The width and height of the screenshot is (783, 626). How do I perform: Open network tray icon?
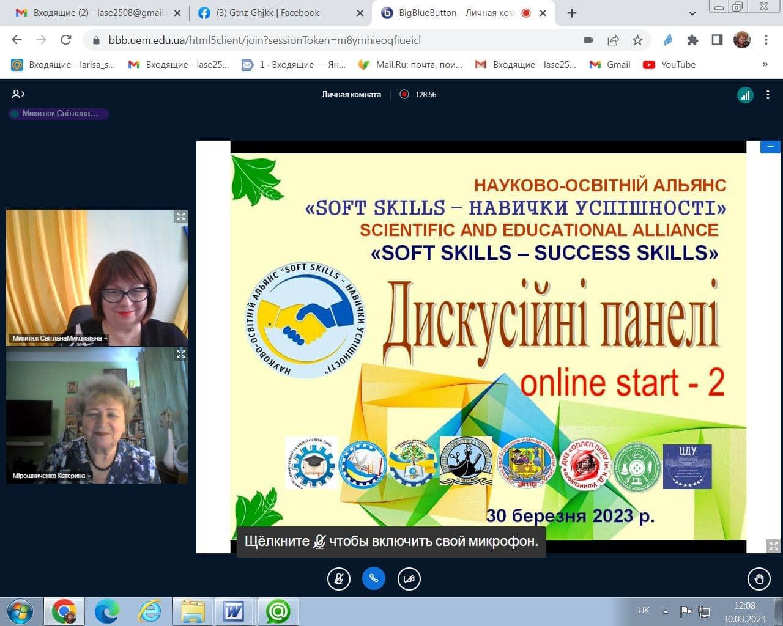(x=704, y=611)
